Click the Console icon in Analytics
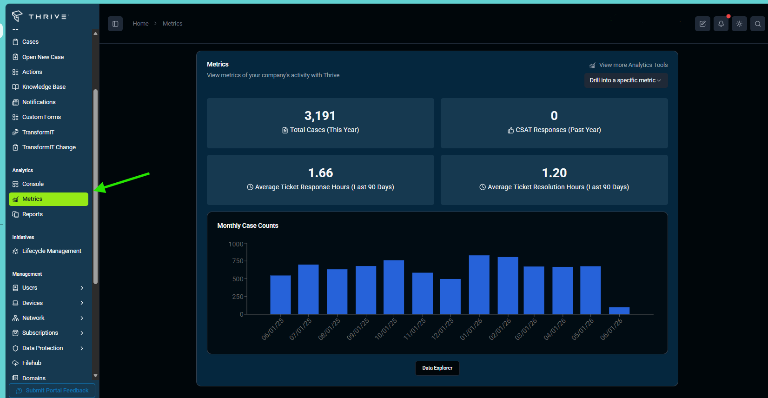This screenshot has width=768, height=398. (15, 184)
